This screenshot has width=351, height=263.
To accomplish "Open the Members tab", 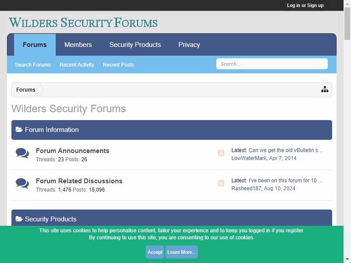I will [x=78, y=45].
